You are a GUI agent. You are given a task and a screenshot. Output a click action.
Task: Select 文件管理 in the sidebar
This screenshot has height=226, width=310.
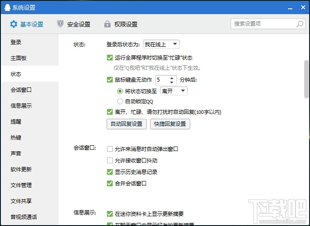30,185
